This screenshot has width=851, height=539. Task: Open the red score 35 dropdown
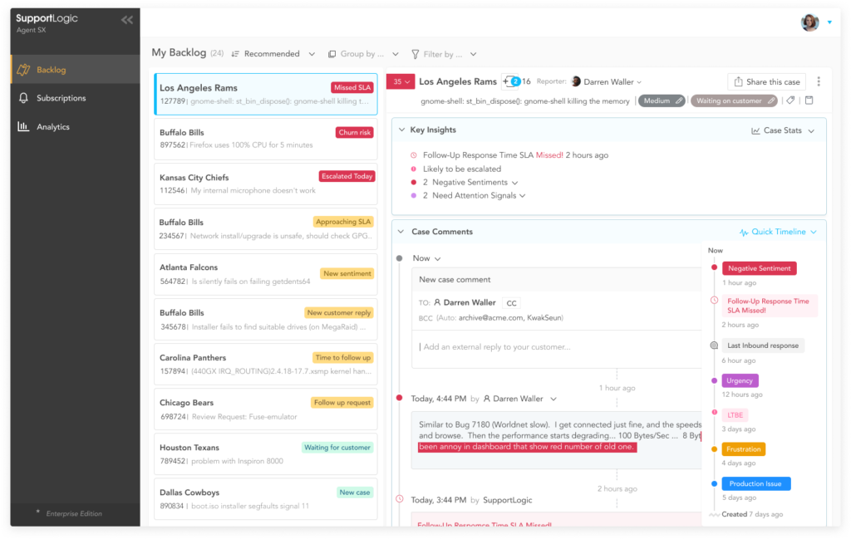click(x=401, y=81)
